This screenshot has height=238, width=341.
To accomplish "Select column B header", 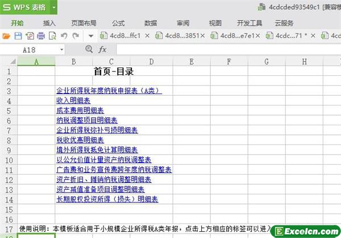I will (74, 62).
